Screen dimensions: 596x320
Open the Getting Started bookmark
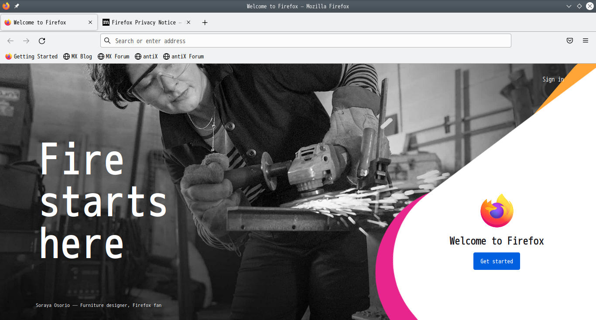click(31, 56)
